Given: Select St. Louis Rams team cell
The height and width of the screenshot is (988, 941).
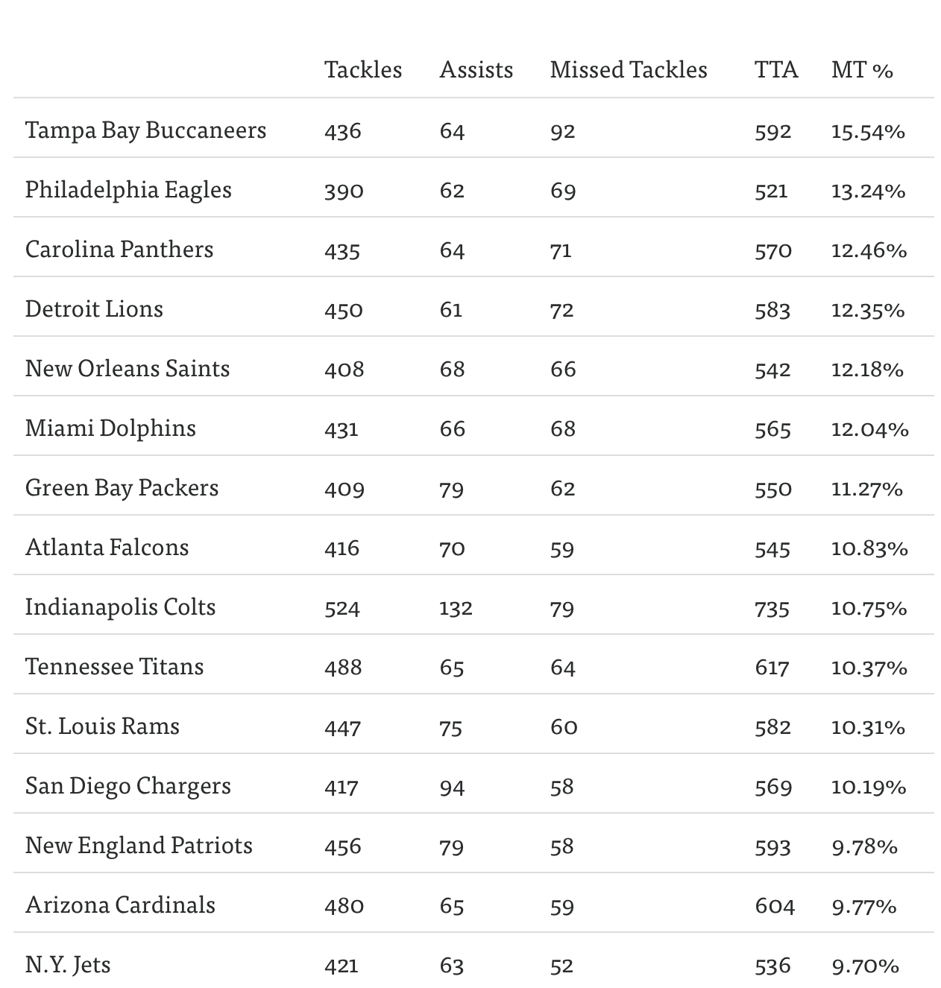Looking at the screenshot, I should (102, 726).
